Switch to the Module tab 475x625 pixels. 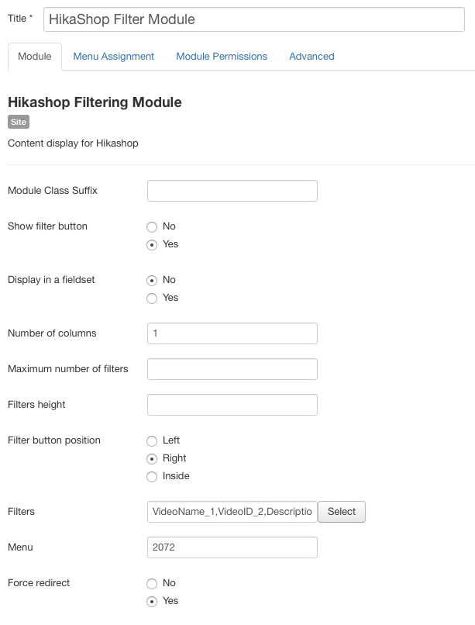(x=34, y=57)
